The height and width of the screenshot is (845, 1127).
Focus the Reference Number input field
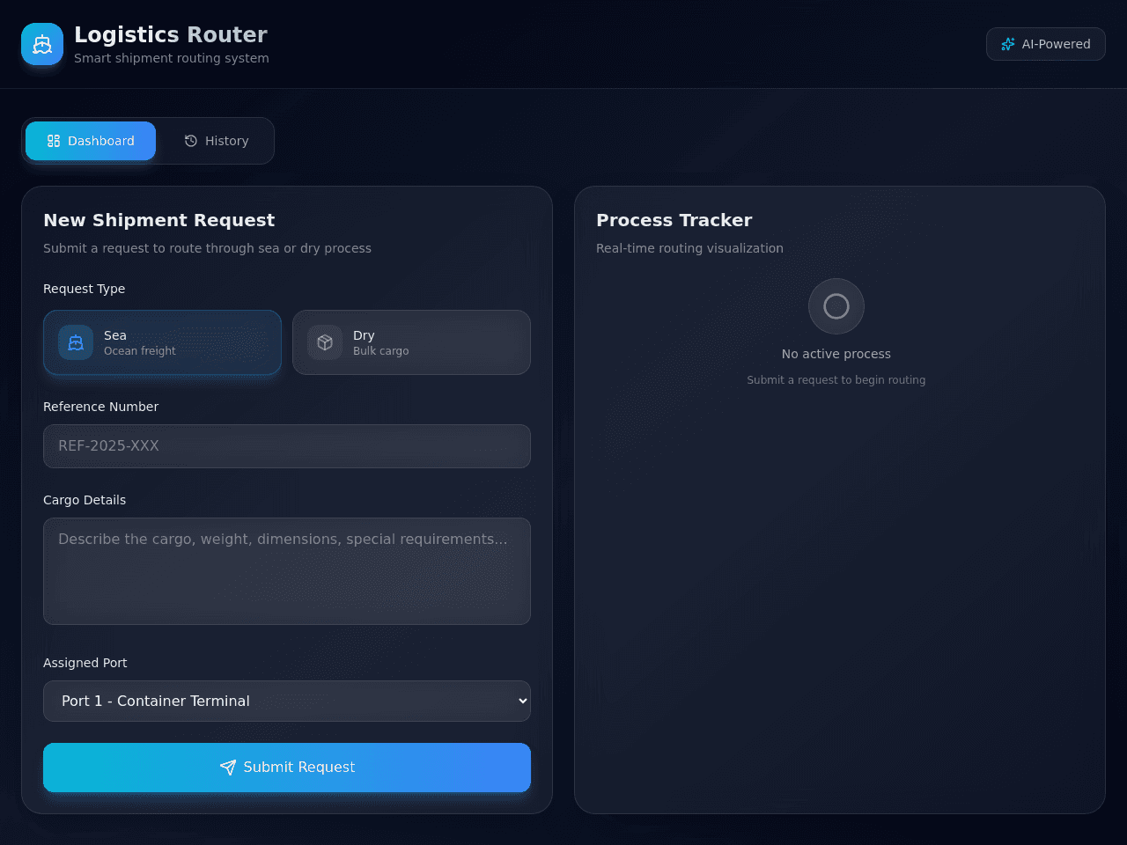[287, 446]
